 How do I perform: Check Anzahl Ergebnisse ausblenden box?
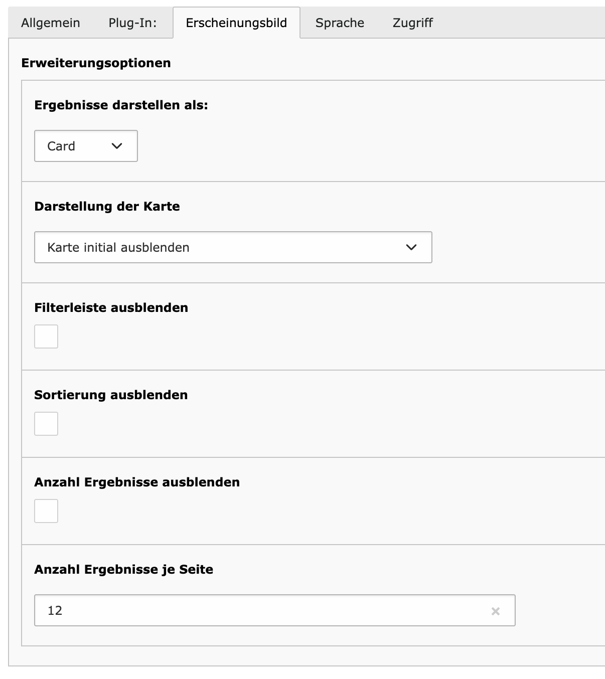(46, 511)
